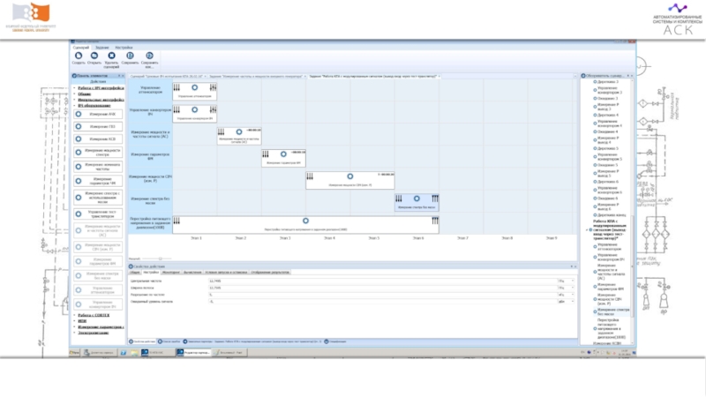Switch to the Общие properties tab
706x397 pixels.
click(135, 273)
